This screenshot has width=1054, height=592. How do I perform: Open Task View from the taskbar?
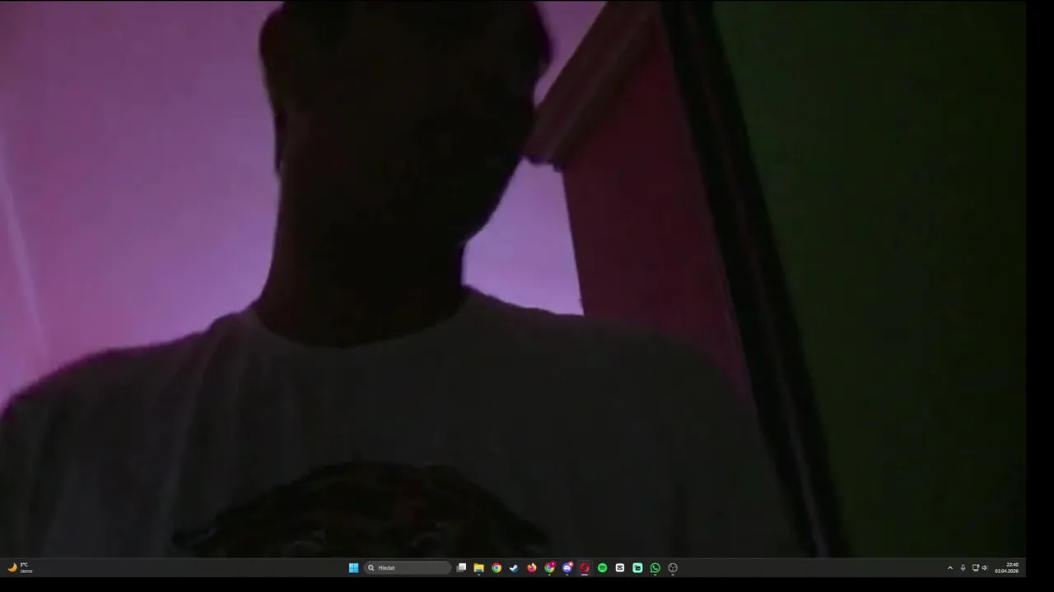[461, 567]
